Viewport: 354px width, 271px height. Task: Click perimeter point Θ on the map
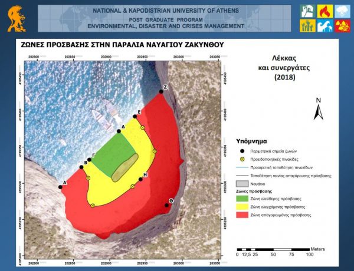[167, 205]
